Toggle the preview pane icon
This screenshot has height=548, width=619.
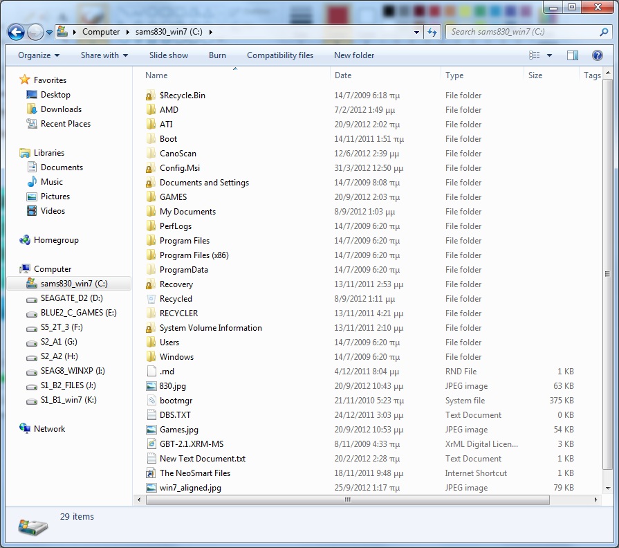[x=573, y=55]
